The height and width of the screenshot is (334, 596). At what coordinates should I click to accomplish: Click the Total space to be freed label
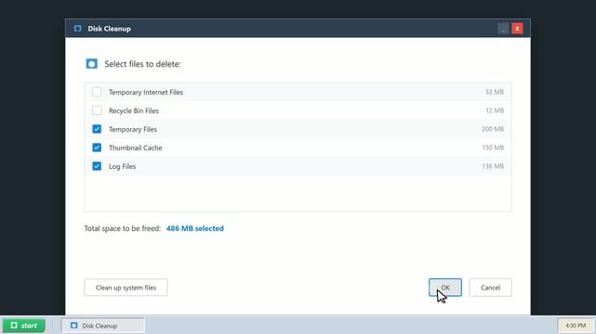123,228
